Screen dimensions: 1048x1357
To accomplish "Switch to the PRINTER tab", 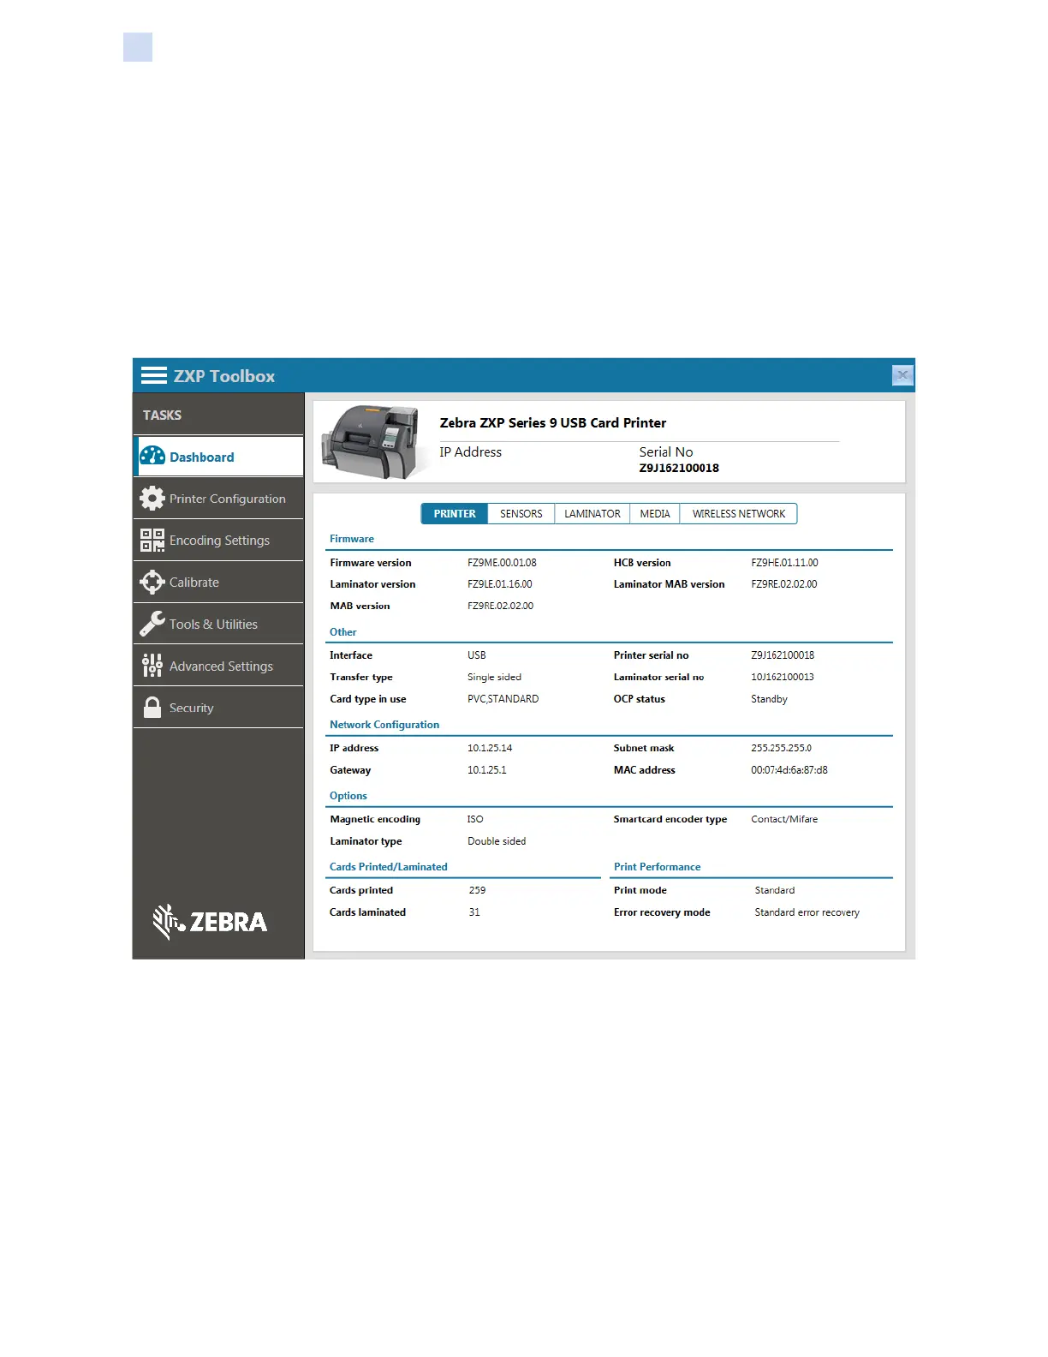I will (455, 514).
